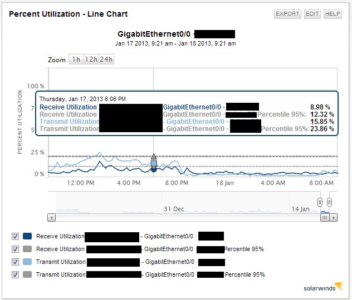
Task: Zoom chart to 12h
Action: click(x=91, y=59)
